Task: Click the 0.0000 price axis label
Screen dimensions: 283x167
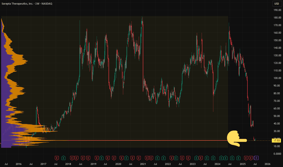Action: coord(277,154)
